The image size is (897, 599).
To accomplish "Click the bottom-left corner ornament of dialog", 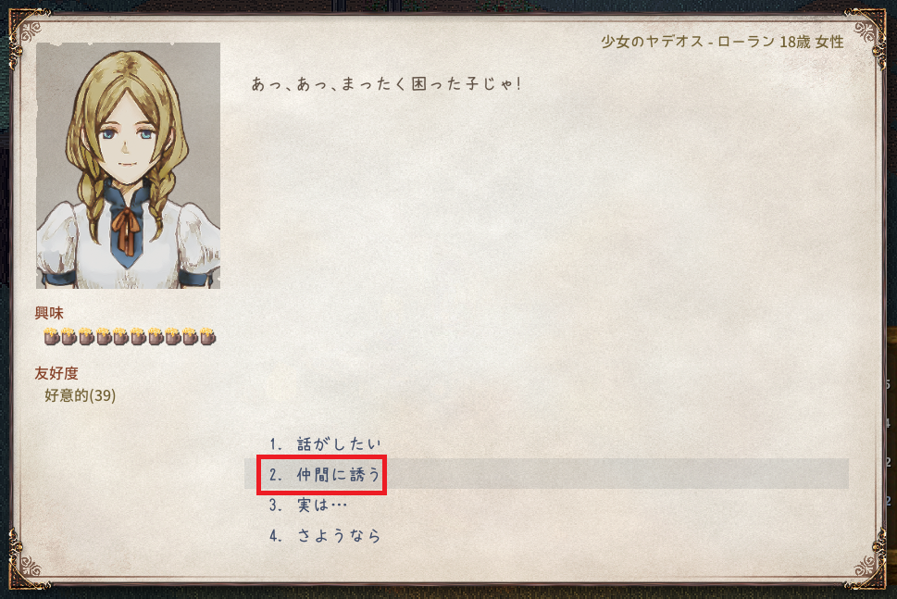I will (x=26, y=564).
